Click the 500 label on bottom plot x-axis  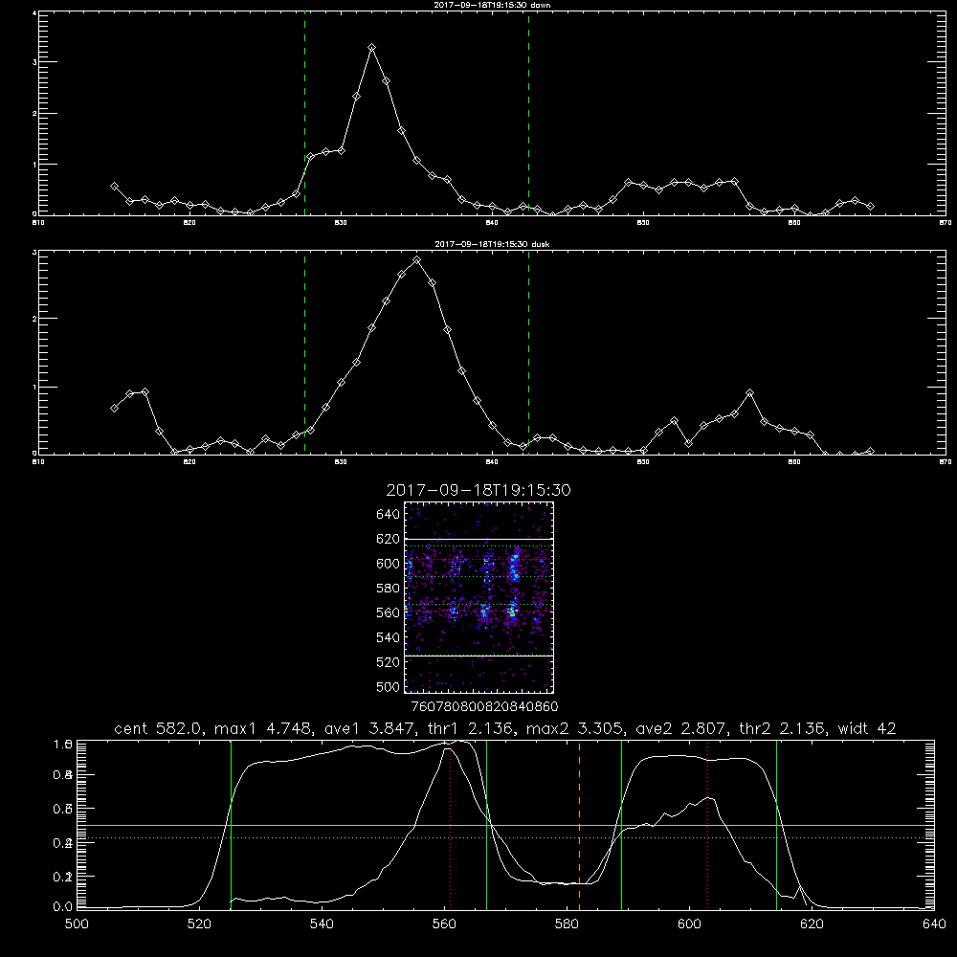77,924
